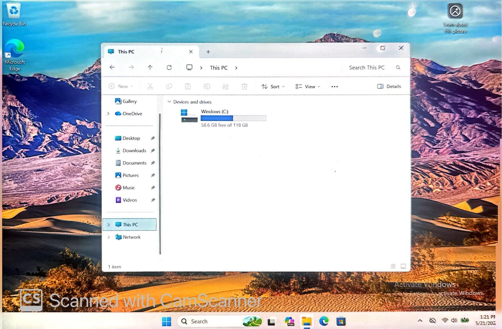Launch Edge from the taskbar

[x=324, y=321]
